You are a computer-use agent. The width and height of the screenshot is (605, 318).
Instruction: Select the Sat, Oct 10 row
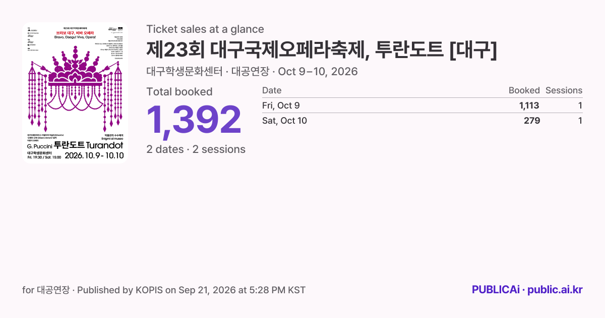pos(422,121)
